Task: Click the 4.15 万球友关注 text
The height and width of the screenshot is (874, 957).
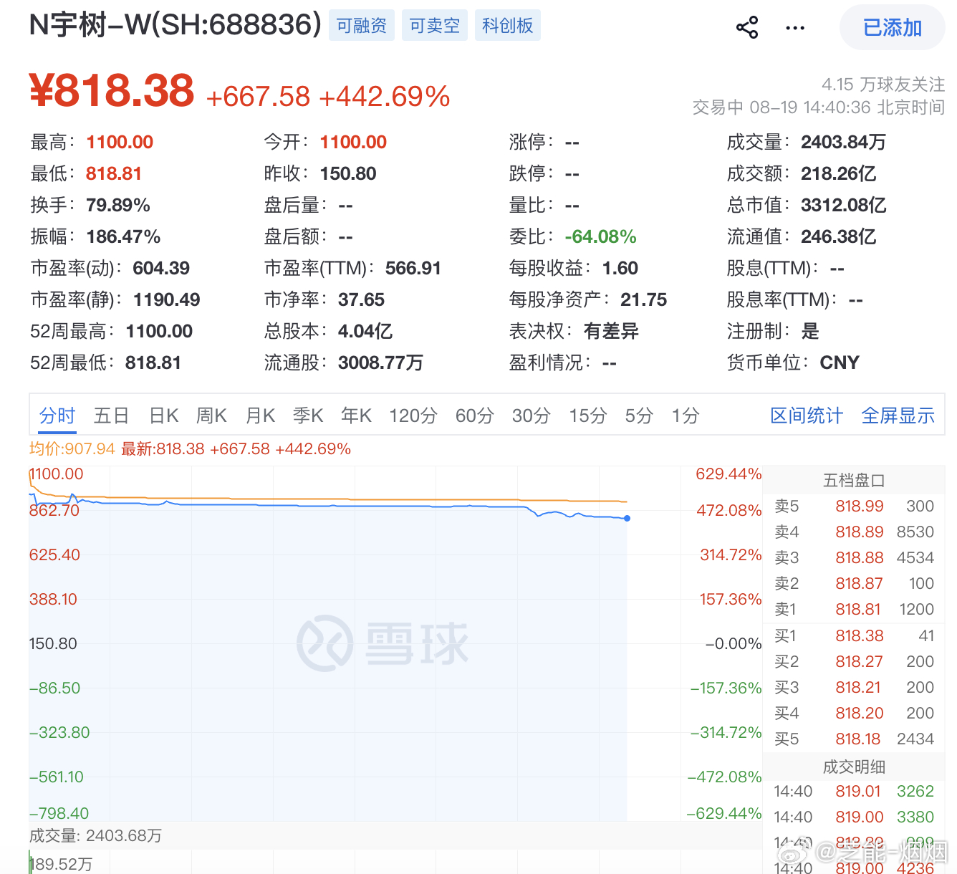Action: pyautogui.click(x=883, y=85)
